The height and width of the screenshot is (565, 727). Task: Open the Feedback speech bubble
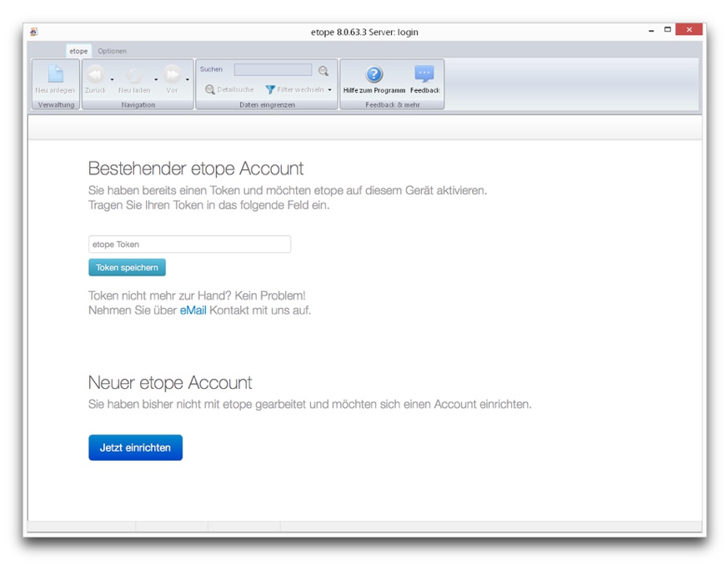pyautogui.click(x=424, y=79)
